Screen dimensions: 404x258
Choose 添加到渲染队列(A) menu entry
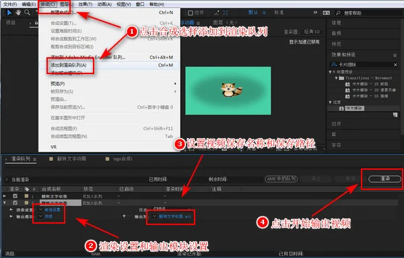(109, 65)
